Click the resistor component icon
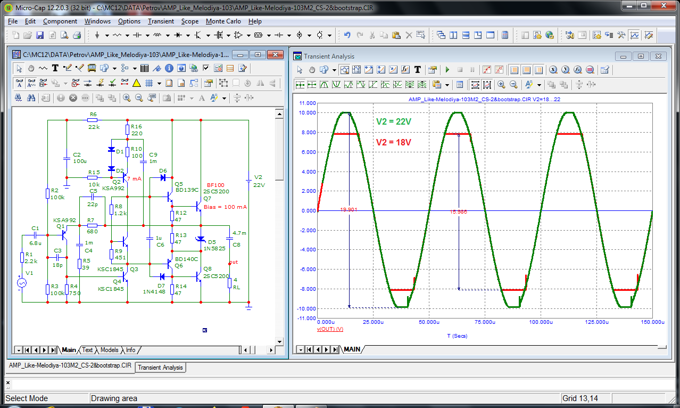This screenshot has height=408, width=680. tap(117, 35)
